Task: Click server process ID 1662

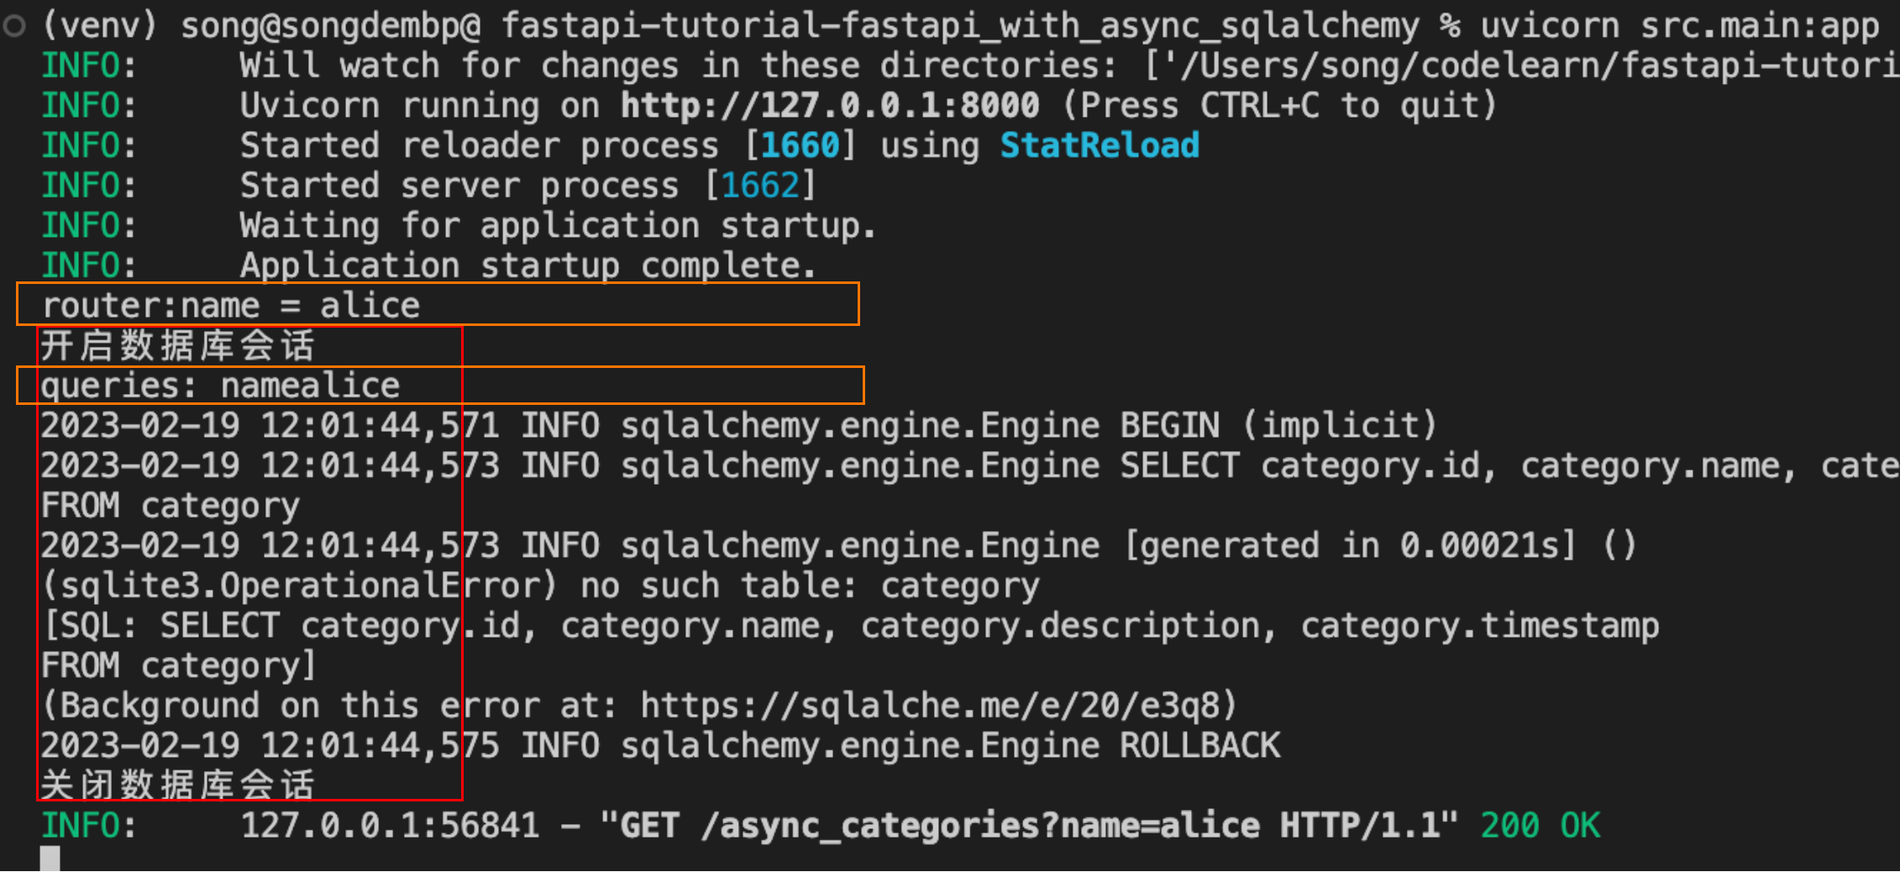Action: 760,186
